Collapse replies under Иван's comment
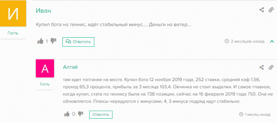277x123 pixels. [x=272, y=41]
